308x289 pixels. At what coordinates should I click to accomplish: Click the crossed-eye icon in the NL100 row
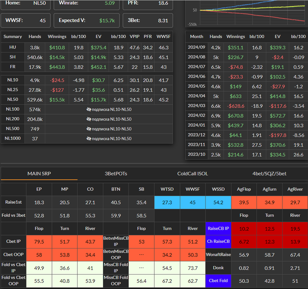point(88,109)
